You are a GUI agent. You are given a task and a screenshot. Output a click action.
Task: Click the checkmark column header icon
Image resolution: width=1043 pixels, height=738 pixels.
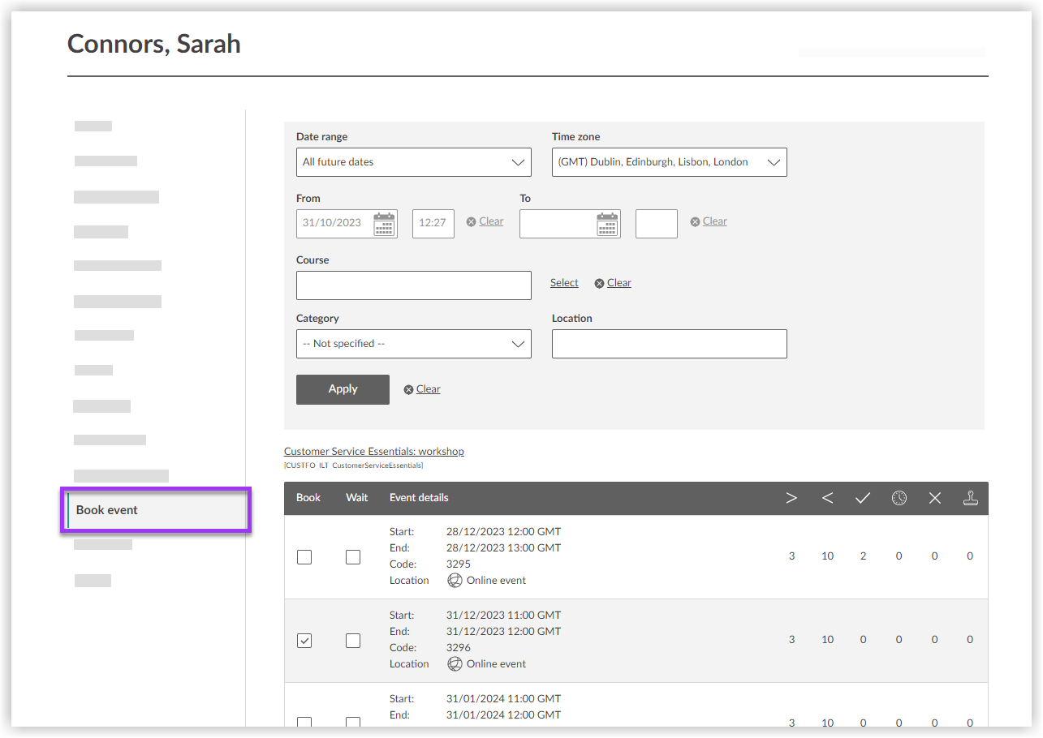tap(863, 498)
